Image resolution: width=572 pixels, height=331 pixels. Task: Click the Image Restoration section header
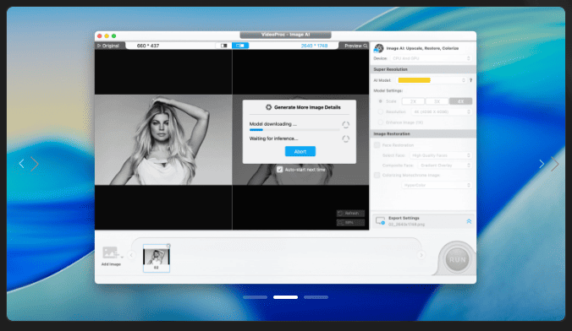423,134
